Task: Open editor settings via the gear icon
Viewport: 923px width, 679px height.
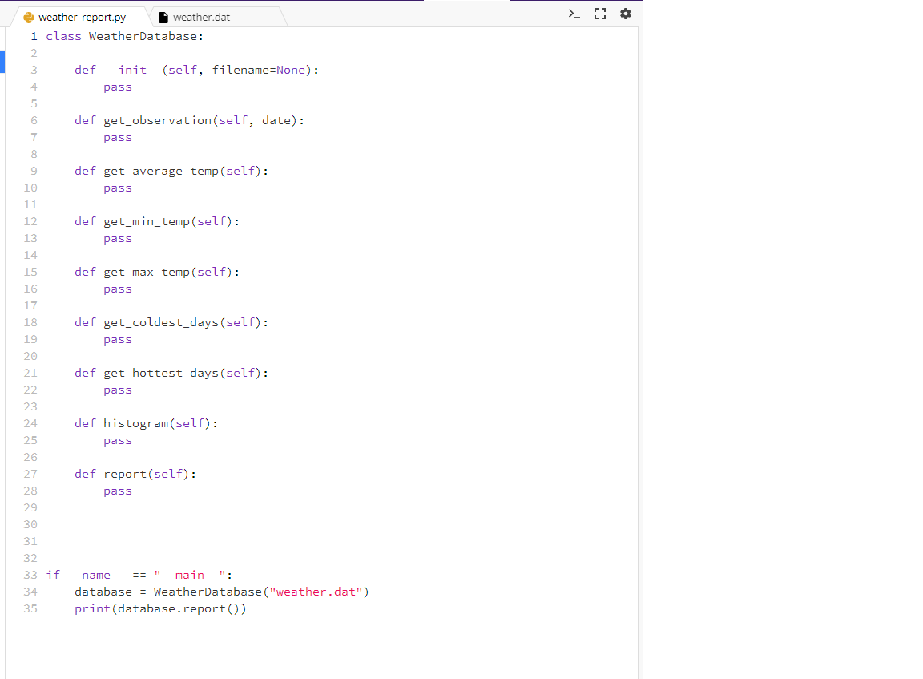Action: [625, 13]
